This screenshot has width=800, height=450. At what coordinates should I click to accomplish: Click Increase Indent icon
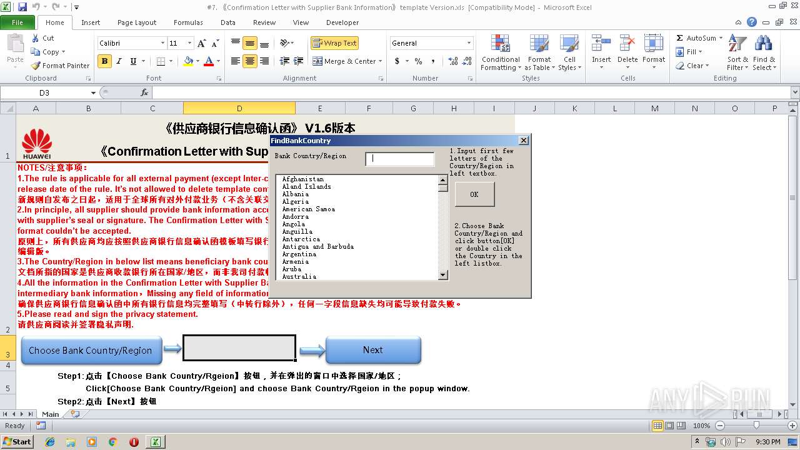[299, 61]
